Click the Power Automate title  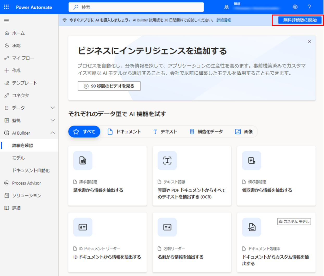[x=34, y=7]
